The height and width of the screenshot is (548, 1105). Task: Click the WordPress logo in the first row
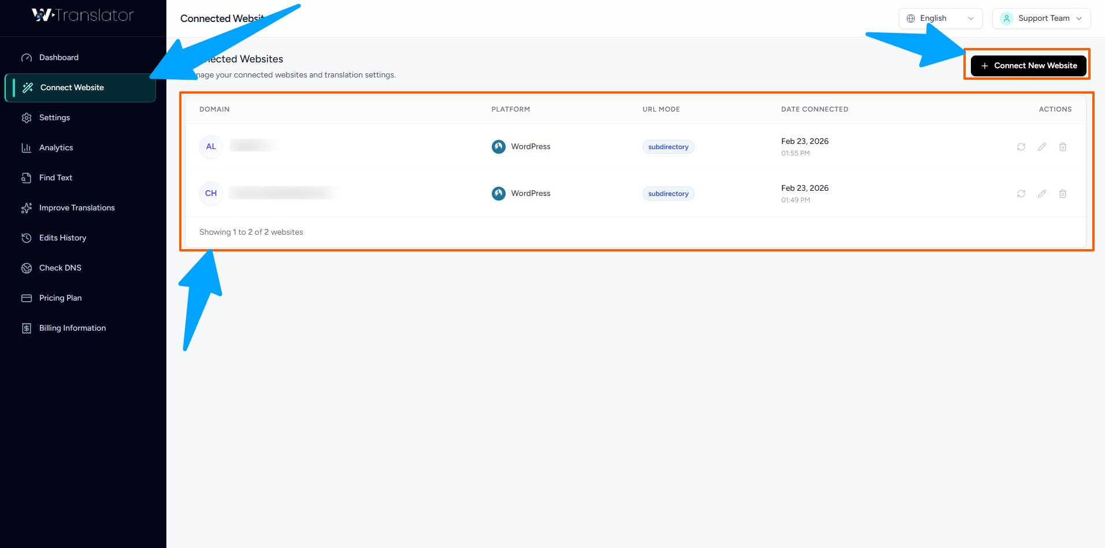(x=498, y=147)
